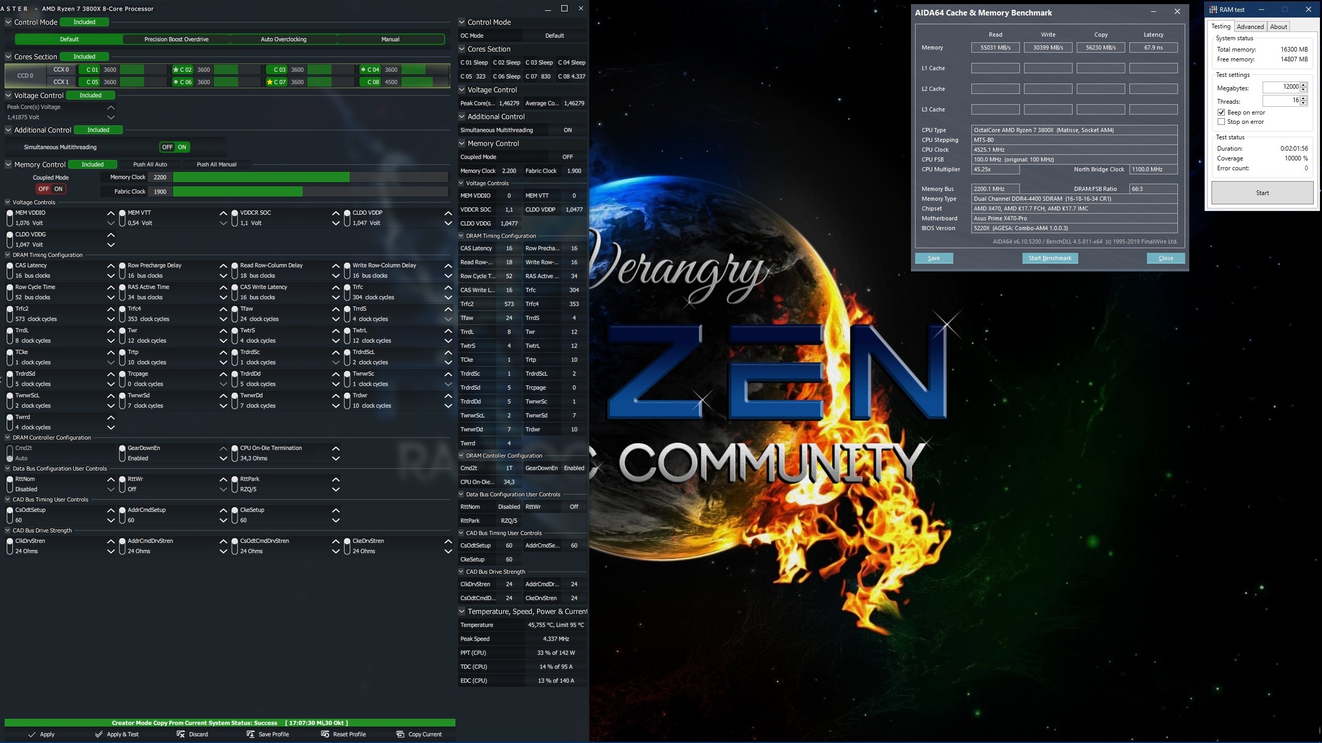
Task: Enable Stop on error checkbox
Action: tap(1221, 122)
